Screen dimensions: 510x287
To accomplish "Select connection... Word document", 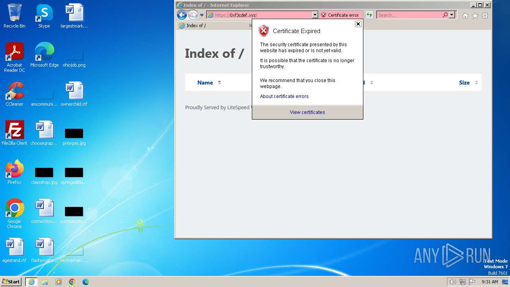I will 44,211.
